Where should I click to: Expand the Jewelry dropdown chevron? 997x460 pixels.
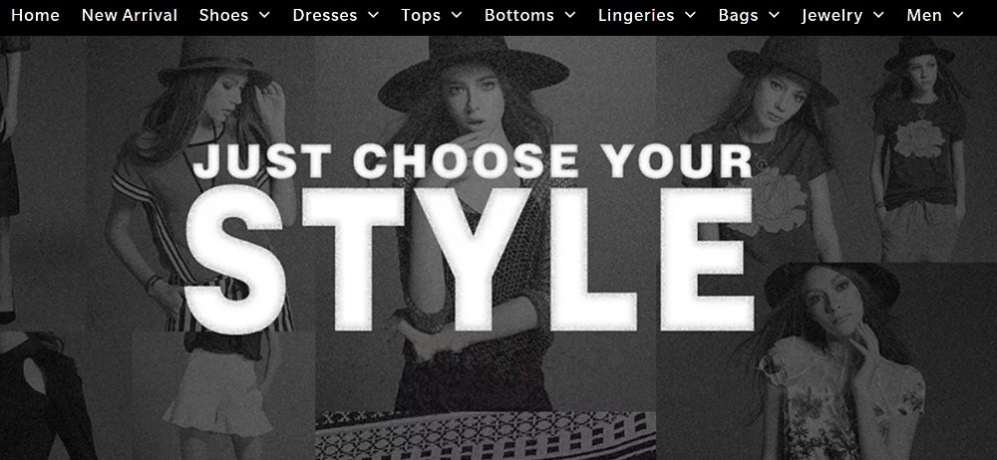point(878,15)
